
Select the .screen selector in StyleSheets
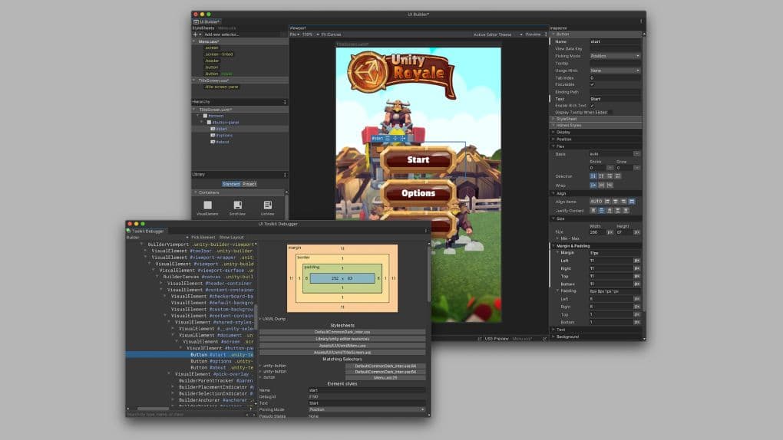[x=212, y=48]
